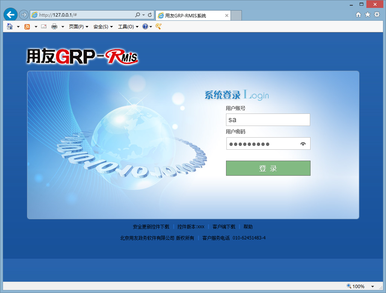Click the Read mail icon
The image size is (386, 293).
pyautogui.click(x=44, y=26)
